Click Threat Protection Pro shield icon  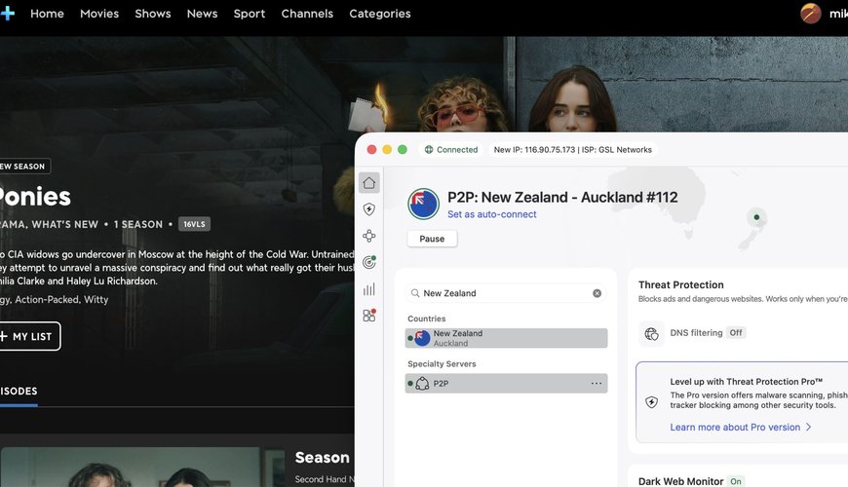click(651, 401)
